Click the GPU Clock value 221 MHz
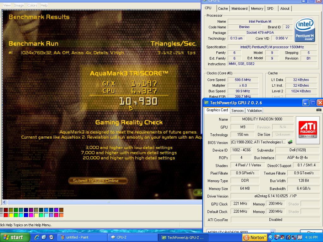Screen dimensions: 323x242 [240, 204]
